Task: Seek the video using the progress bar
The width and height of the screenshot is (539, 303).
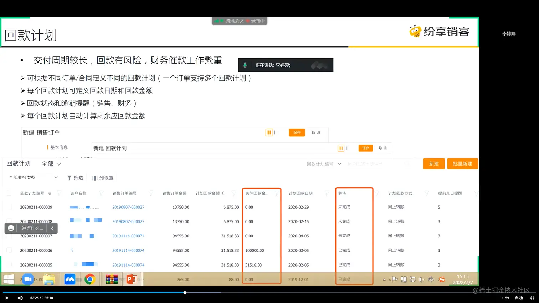Action: pos(269,292)
